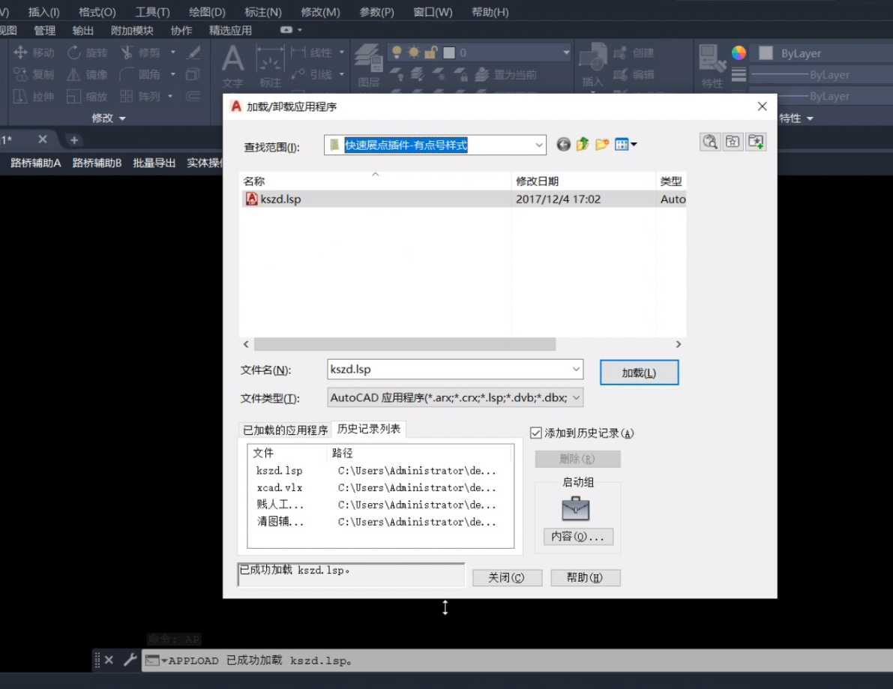Open the startup suite briefcase icon
The image size is (893, 689).
click(576, 510)
